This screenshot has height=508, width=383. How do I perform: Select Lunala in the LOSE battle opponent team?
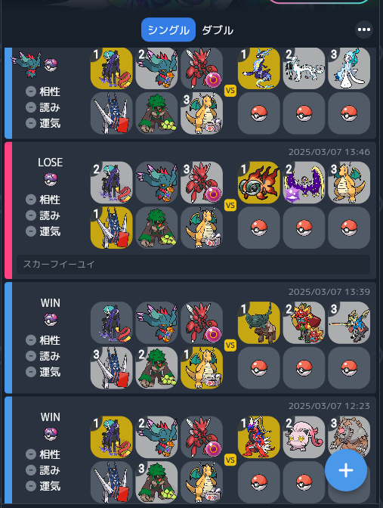304,183
